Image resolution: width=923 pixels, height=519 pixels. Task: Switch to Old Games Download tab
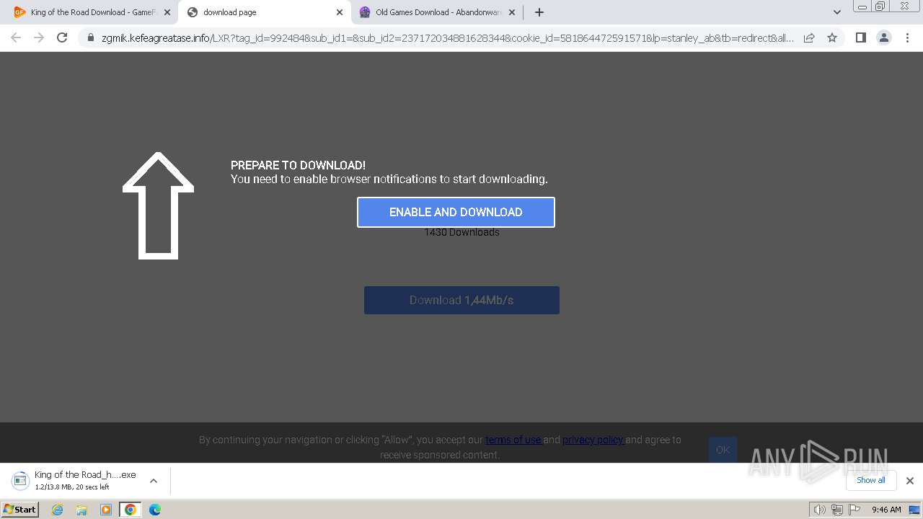(438, 12)
